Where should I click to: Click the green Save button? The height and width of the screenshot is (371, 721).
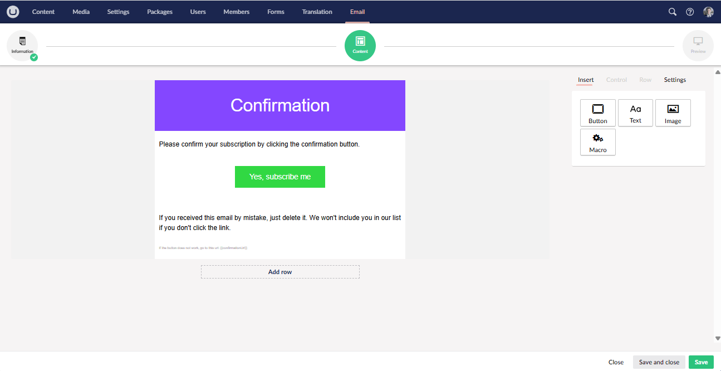(x=701, y=362)
